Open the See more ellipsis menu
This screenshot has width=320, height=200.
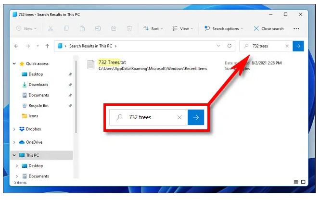(x=296, y=29)
